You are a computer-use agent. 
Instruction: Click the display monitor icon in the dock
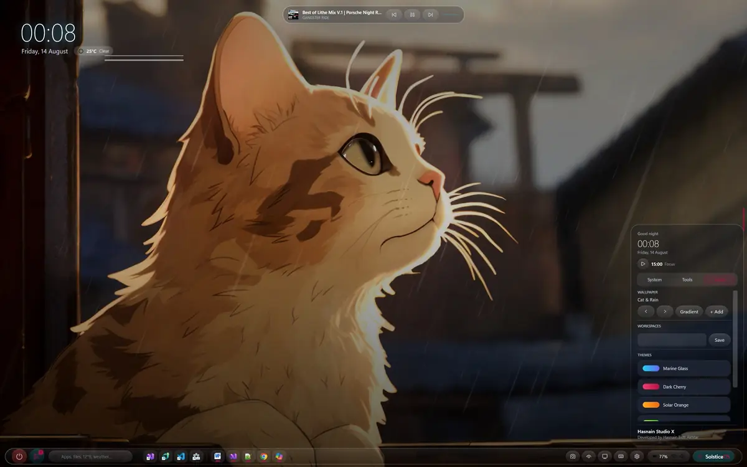click(604, 456)
